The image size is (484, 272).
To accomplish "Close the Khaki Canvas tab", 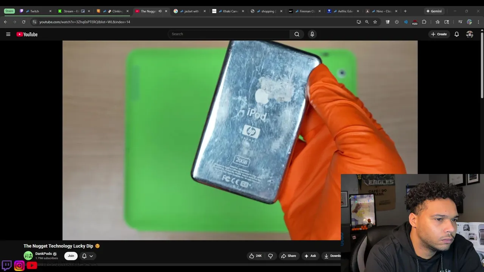I will tap(243, 11).
